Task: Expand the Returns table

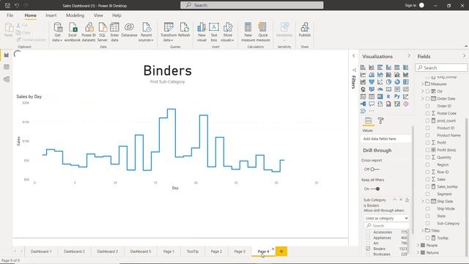Action: point(418,252)
